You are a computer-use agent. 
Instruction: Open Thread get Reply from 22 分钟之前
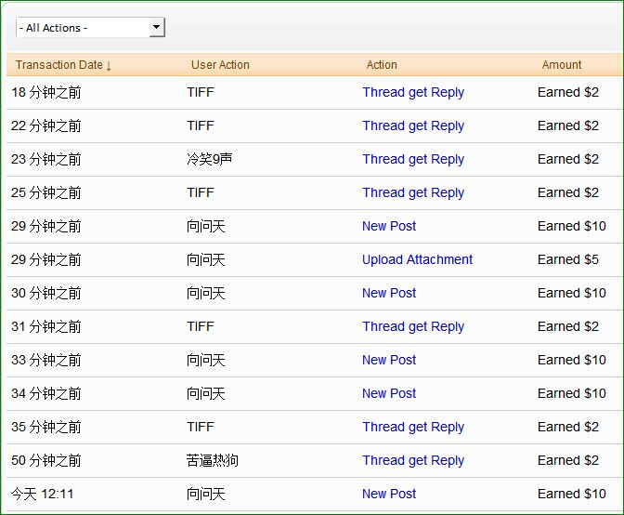413,125
